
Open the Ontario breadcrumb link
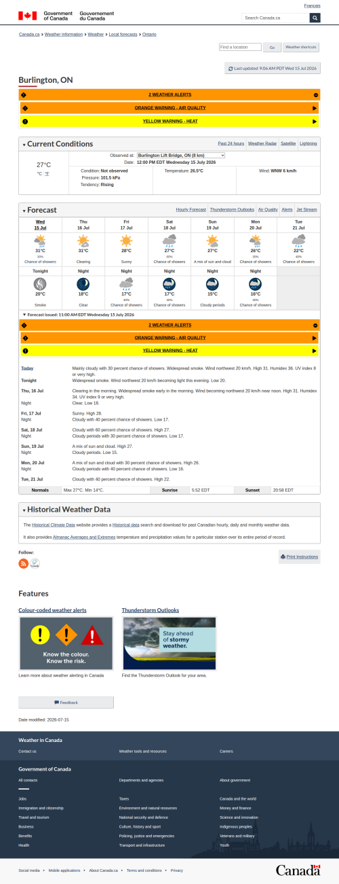pos(149,34)
